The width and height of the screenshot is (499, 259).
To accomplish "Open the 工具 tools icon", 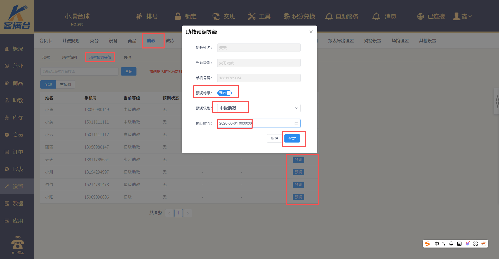I will click(x=252, y=16).
